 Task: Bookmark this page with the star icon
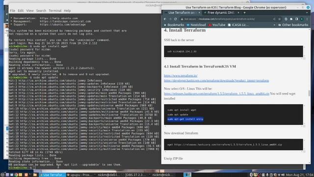point(279,19)
